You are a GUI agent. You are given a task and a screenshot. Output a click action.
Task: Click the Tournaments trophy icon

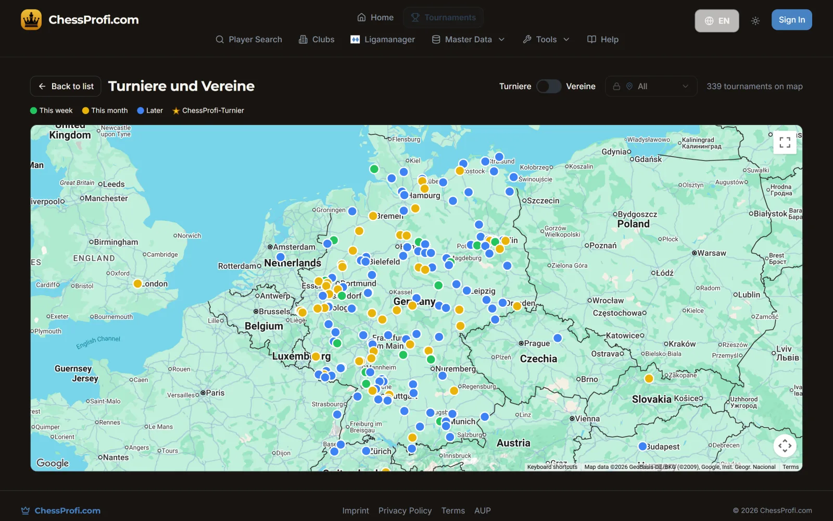(x=415, y=17)
